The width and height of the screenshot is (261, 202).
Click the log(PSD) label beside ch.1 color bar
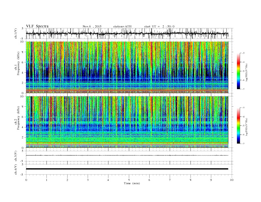point(247,72)
